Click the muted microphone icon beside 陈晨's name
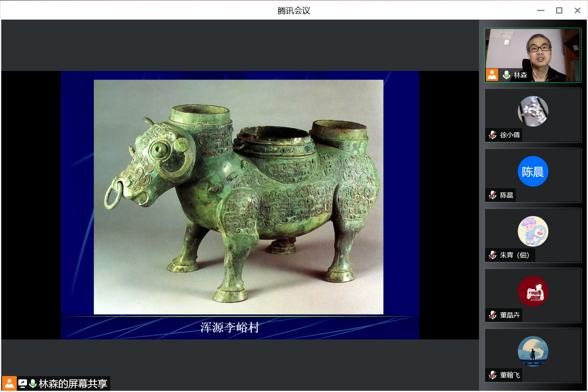Viewport: 588px width, 392px height. coord(493,195)
